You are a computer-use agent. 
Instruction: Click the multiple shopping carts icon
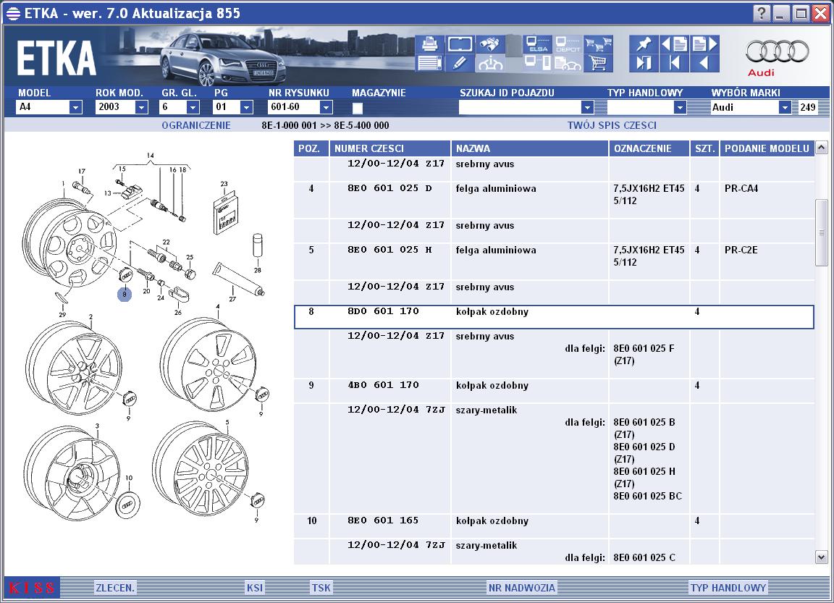[599, 44]
